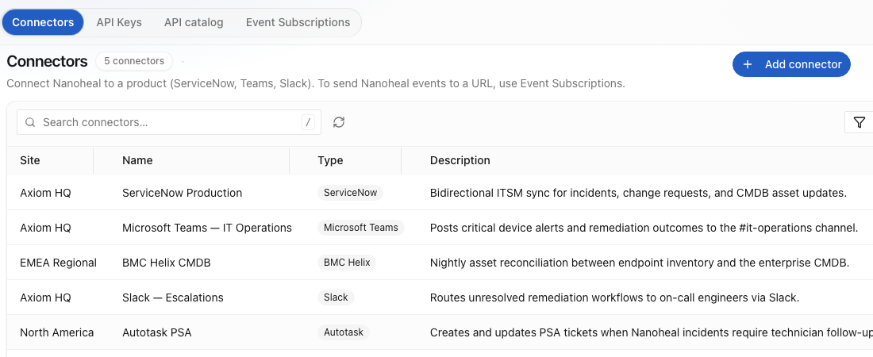873x357 pixels.
Task: Click the Posts critical device alerts description
Action: [x=644, y=228]
